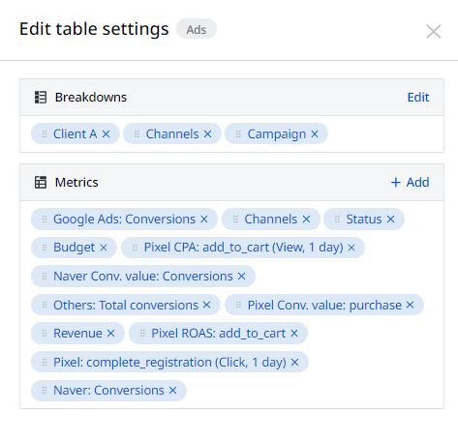Select Pixel ROAS: add_to_cart label
This screenshot has width=458, height=441.
point(219,334)
